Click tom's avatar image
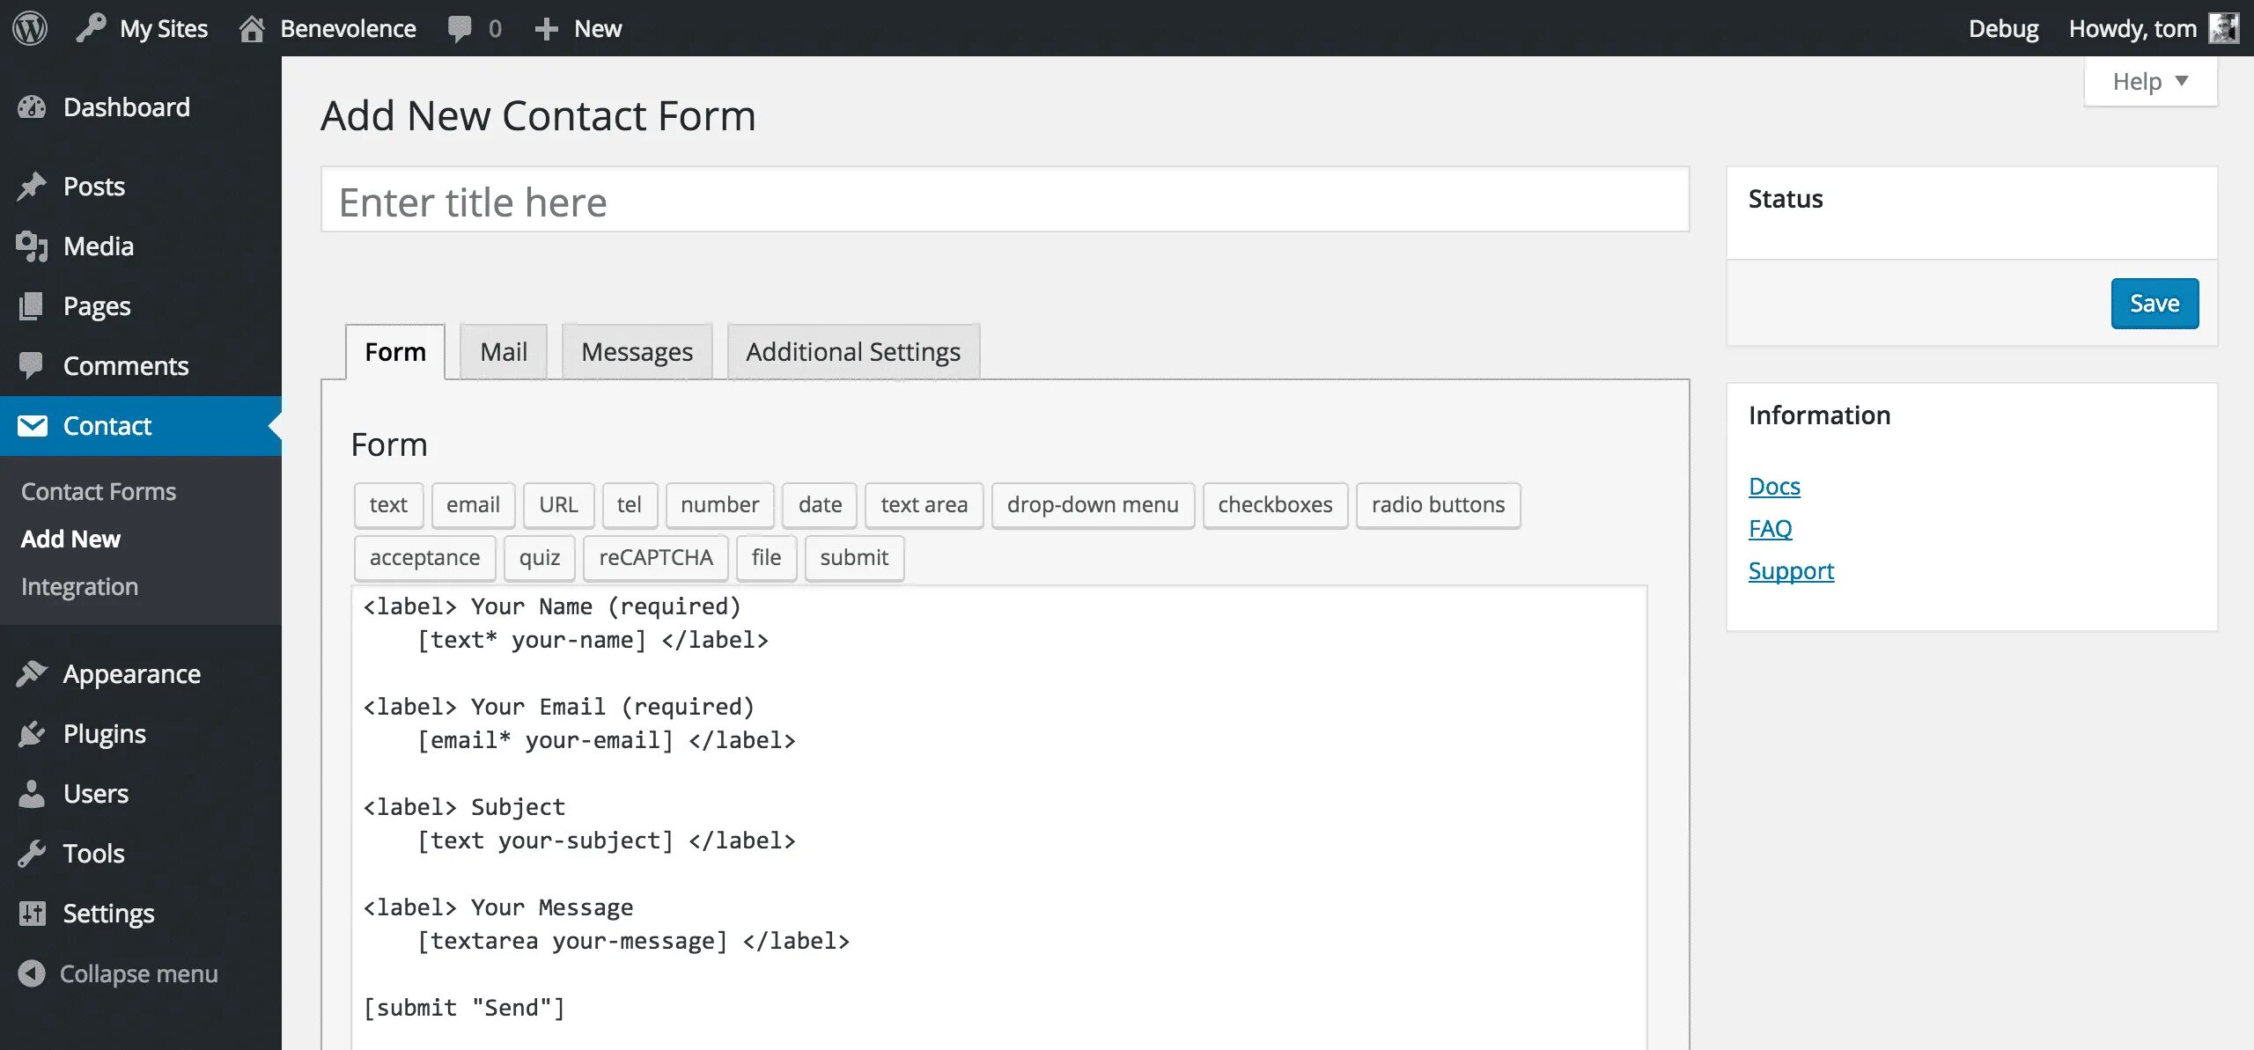This screenshot has height=1050, width=2254. pos(2224,28)
